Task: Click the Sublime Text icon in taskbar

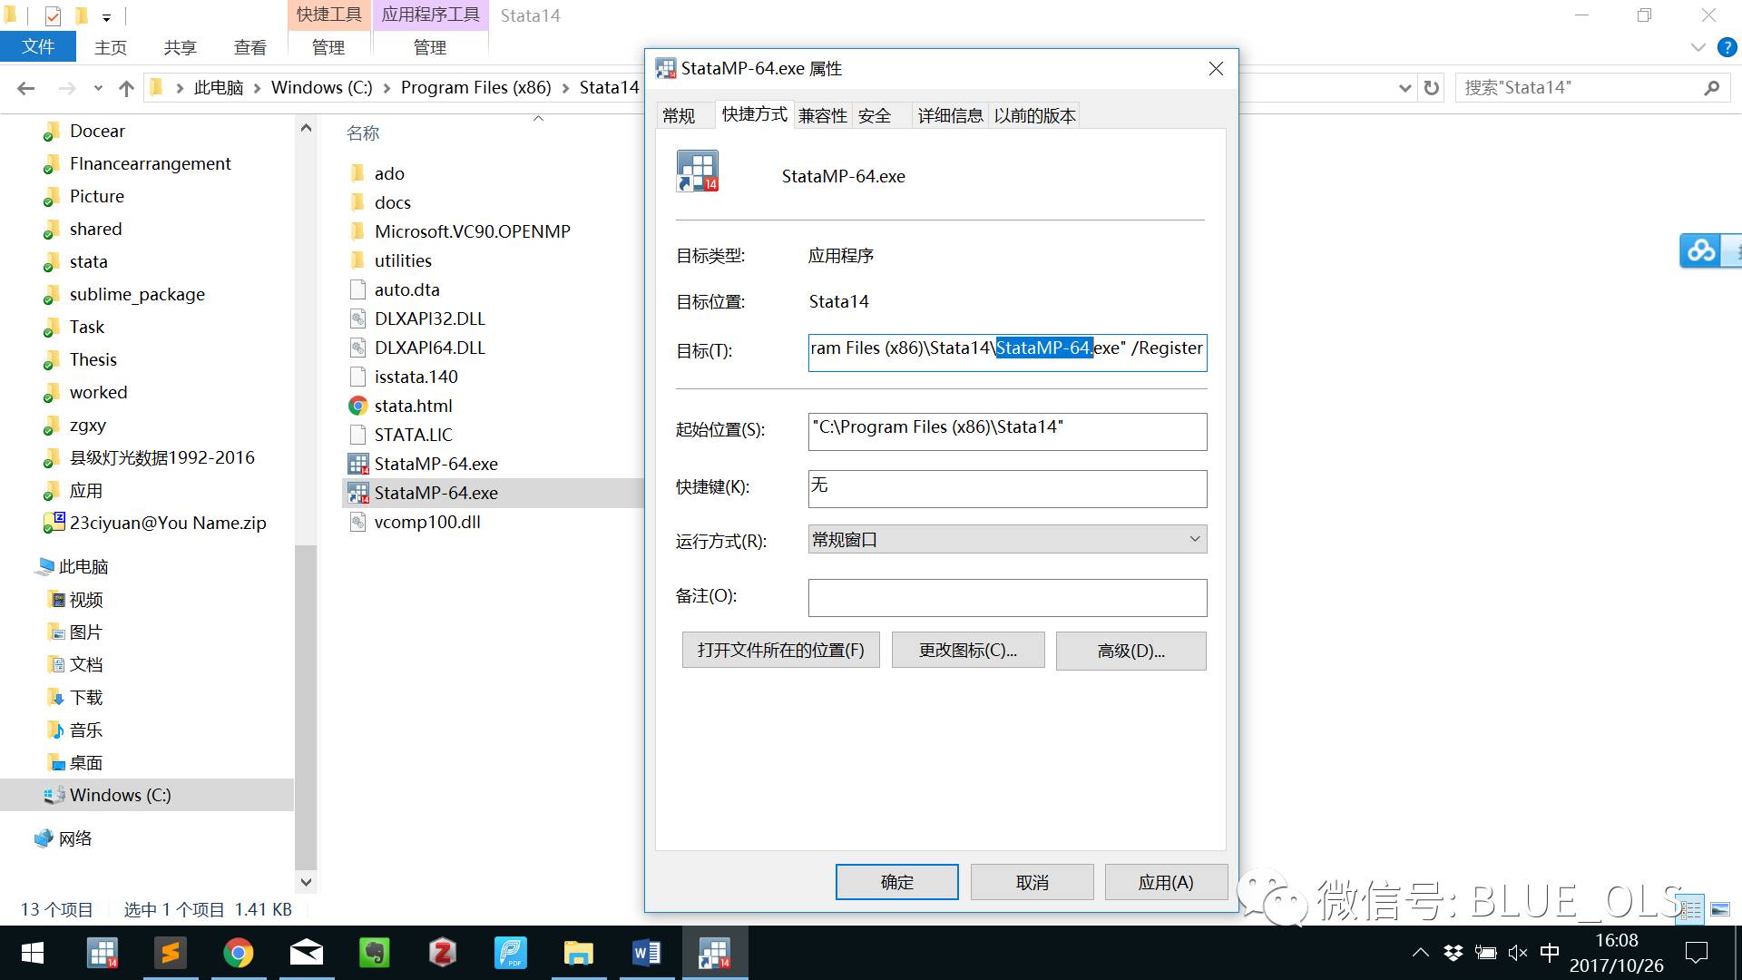Action: [x=171, y=953]
